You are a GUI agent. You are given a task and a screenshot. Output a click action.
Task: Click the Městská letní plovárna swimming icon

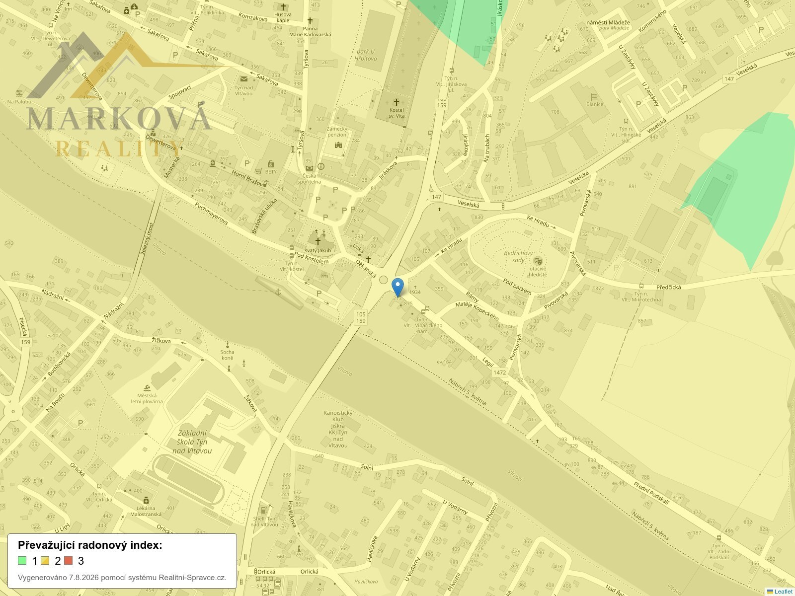pyautogui.click(x=147, y=388)
